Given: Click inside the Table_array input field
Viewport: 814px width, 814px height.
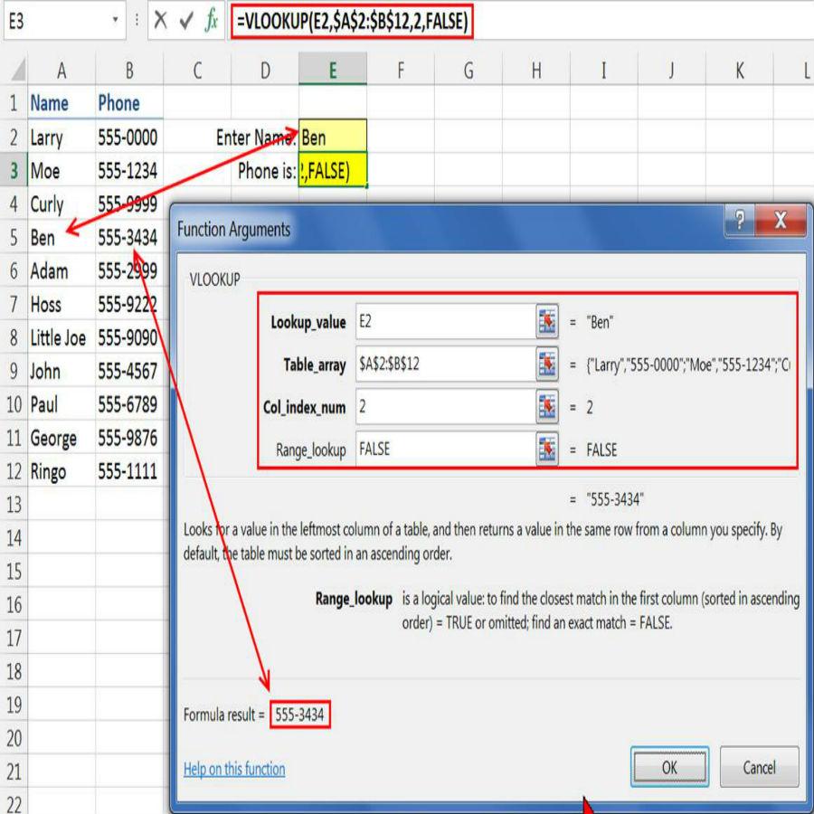Looking at the screenshot, I should point(443,364).
